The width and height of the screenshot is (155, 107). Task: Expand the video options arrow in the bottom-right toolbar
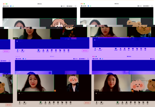pos(103,103)
